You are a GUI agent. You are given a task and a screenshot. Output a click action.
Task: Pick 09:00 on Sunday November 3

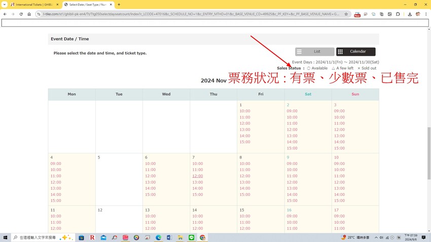click(x=339, y=111)
